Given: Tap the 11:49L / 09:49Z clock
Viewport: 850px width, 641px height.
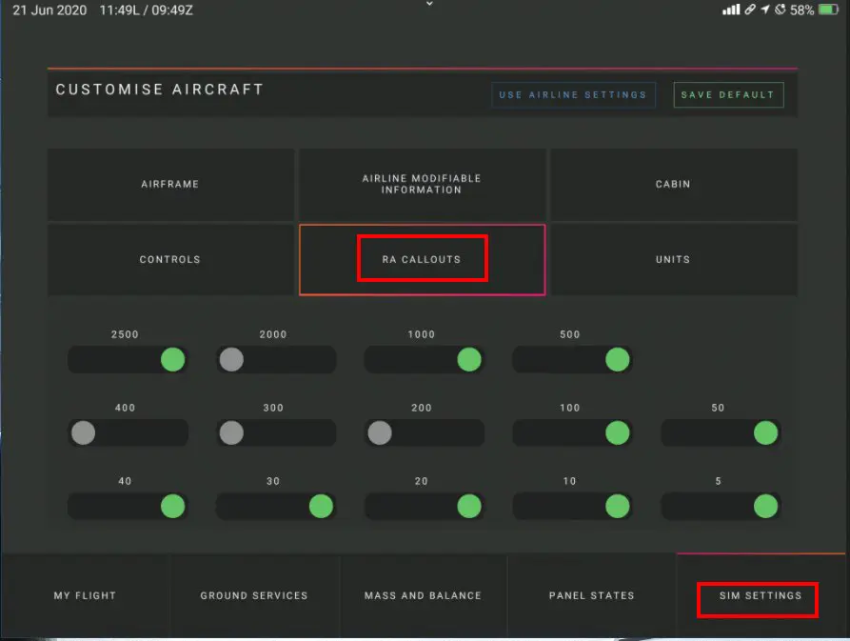Looking at the screenshot, I should (x=147, y=10).
